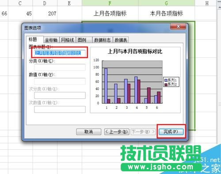221x174 pixels.
Task: Select the 图例 tab
Action: point(84,40)
